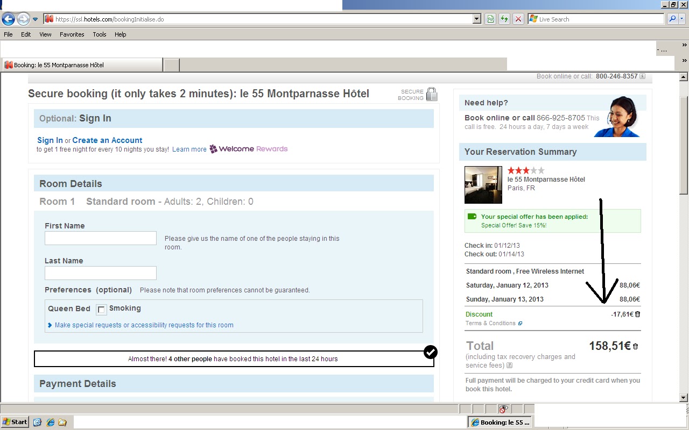
Task: Click the First Name input field
Action: coord(101,238)
